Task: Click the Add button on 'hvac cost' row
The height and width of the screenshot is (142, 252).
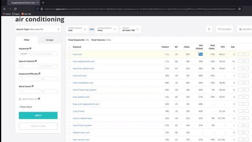Action: pos(243,54)
